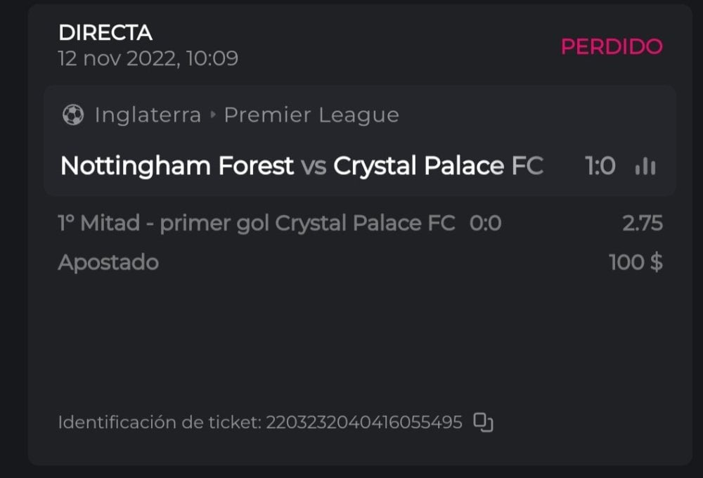Screen dimensions: 703x478
Task: Click the 1:0 final score
Action: pyautogui.click(x=600, y=167)
